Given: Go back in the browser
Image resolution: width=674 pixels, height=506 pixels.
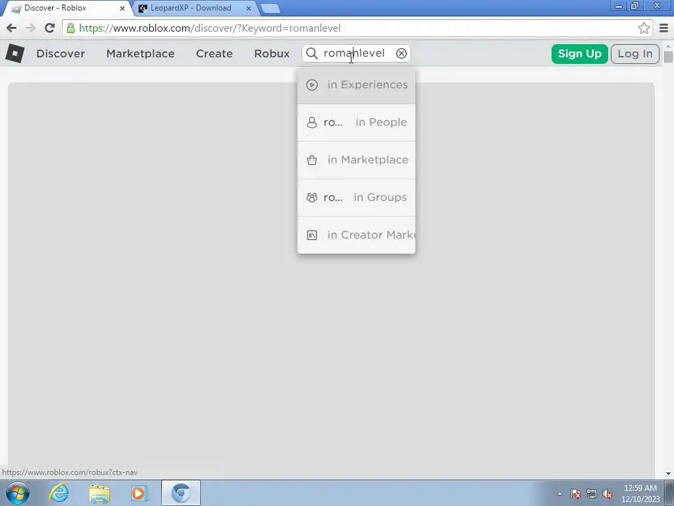Looking at the screenshot, I should [x=12, y=28].
